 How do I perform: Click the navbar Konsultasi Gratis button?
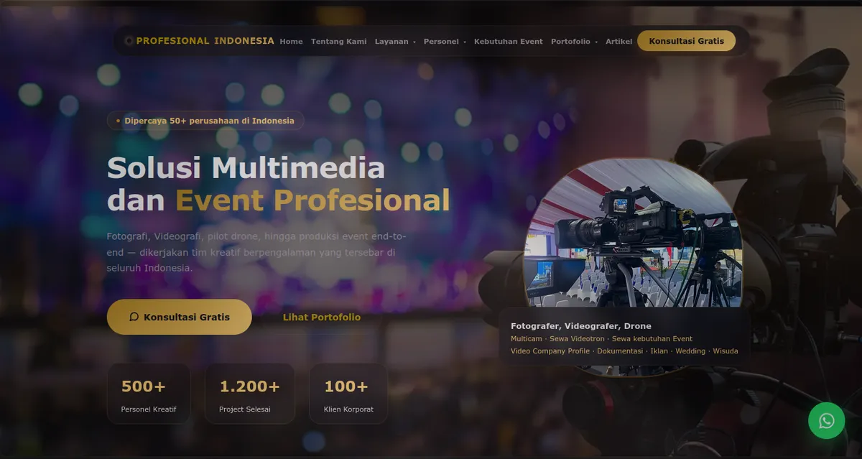(686, 41)
